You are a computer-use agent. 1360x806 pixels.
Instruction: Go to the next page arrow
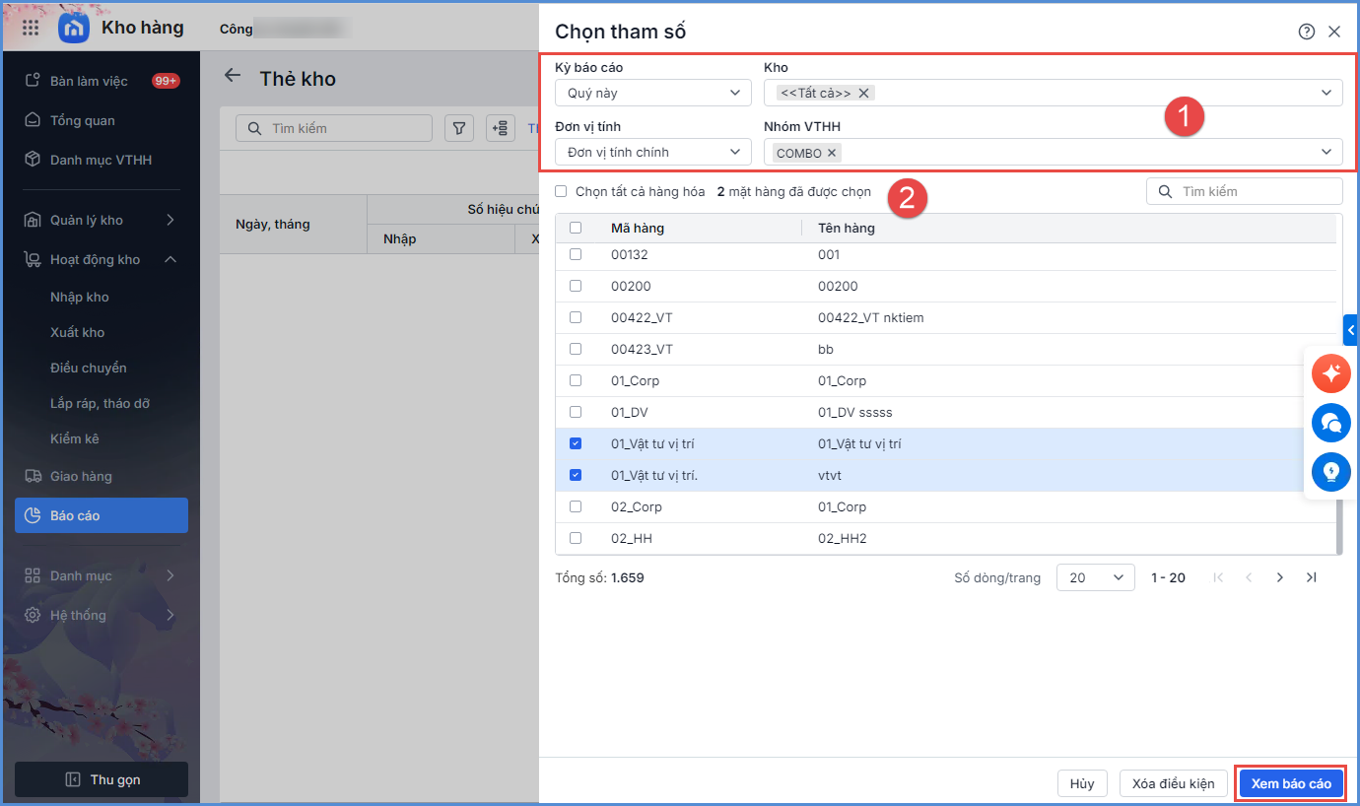pyautogui.click(x=1279, y=578)
